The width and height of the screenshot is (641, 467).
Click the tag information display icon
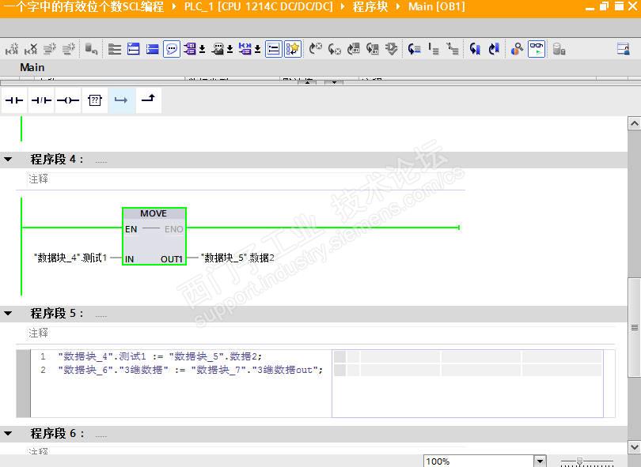(245, 49)
